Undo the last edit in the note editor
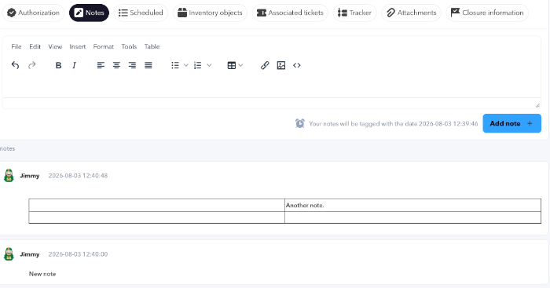Screen dimensions: 550x288 tap(15, 65)
